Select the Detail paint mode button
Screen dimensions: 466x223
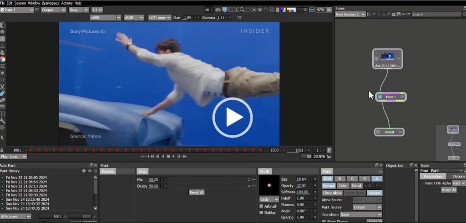coord(356,186)
